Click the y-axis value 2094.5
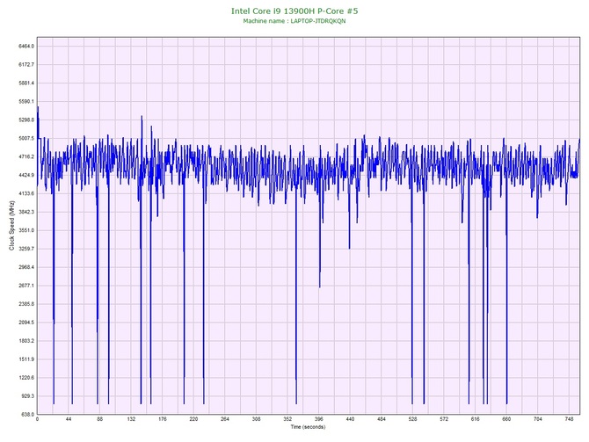 pos(26,322)
